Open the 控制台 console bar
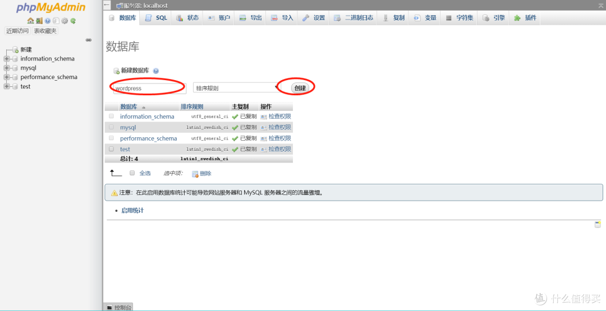This screenshot has width=606, height=311. coord(118,307)
